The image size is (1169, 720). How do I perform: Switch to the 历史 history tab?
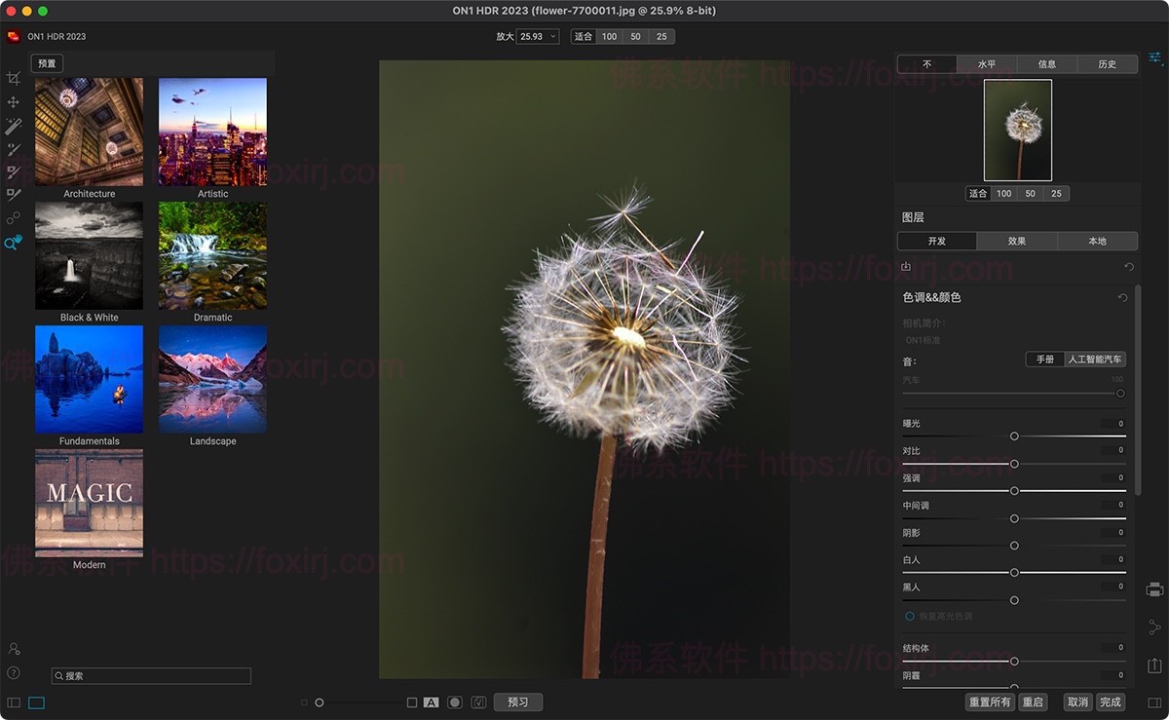pos(1108,64)
